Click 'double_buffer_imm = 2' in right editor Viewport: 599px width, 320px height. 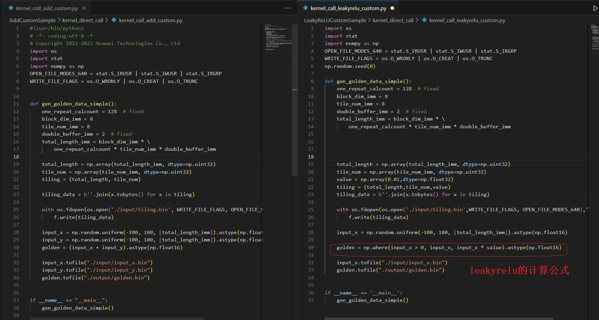pyautogui.click(x=368, y=112)
